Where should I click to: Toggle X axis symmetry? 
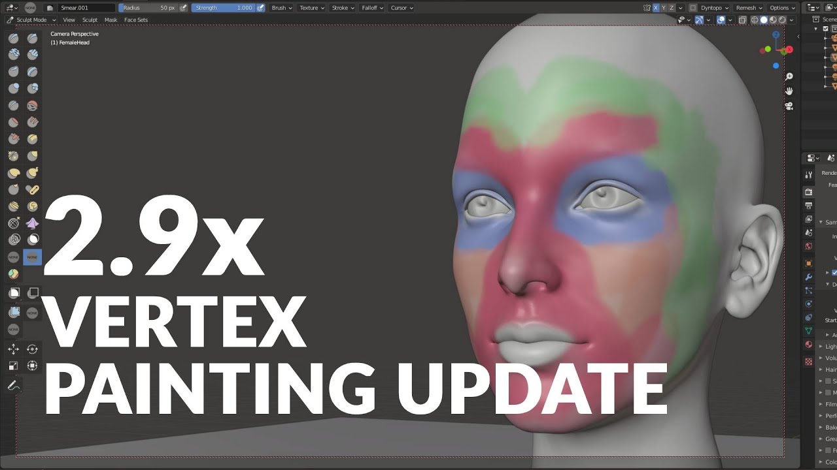[656, 8]
